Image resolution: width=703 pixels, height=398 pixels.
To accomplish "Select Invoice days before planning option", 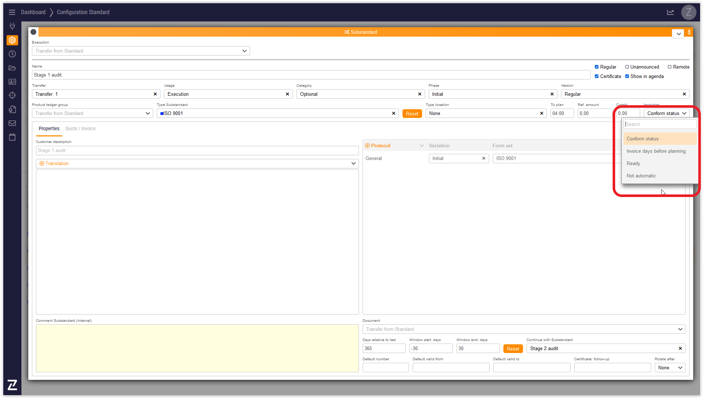I will click(656, 151).
